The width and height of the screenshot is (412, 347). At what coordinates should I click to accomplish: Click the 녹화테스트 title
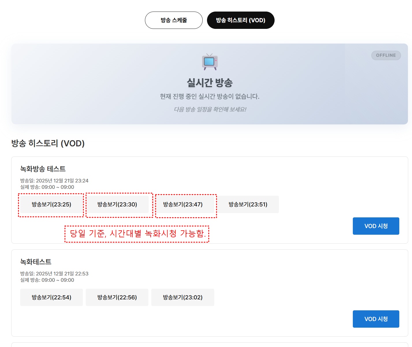pos(36,262)
